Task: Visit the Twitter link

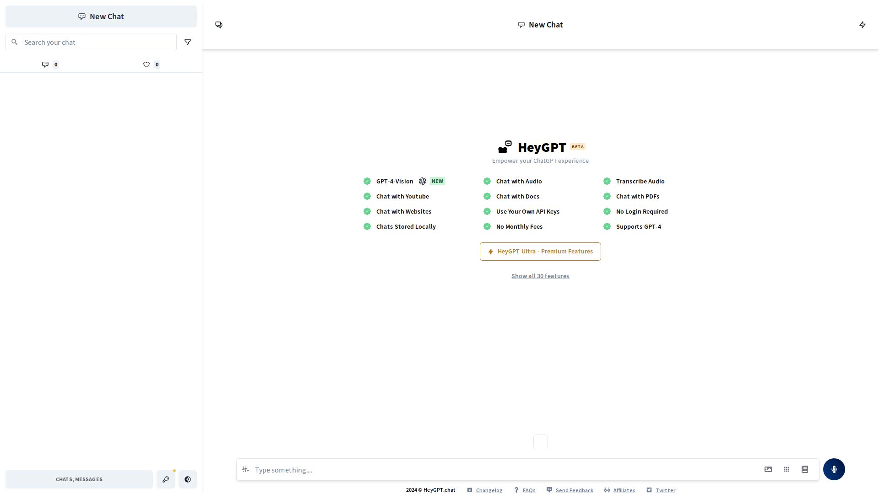Action: [x=665, y=490]
